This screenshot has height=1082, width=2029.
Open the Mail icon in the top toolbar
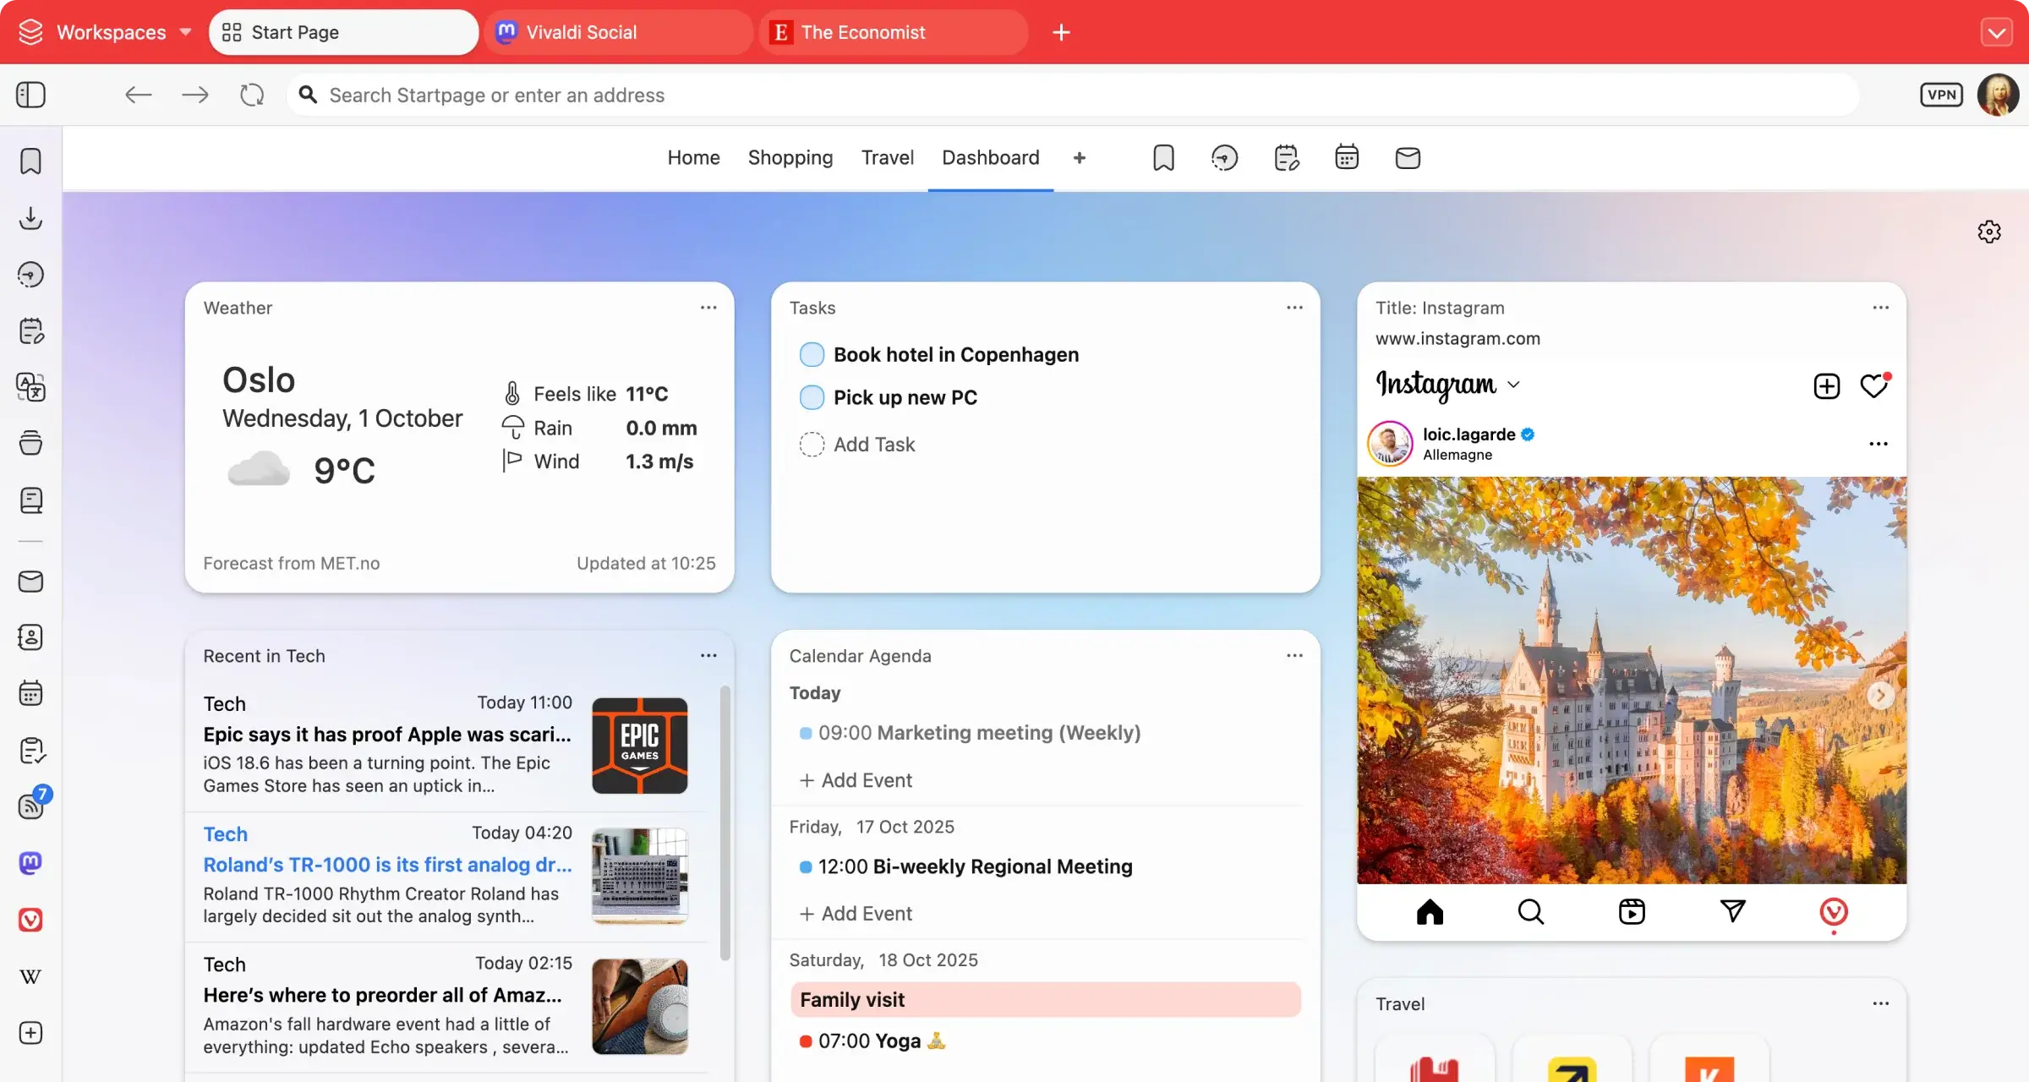pos(1407,157)
